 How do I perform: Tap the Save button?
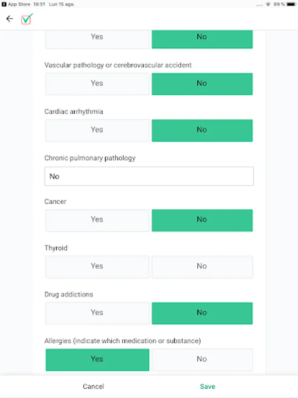(207, 387)
